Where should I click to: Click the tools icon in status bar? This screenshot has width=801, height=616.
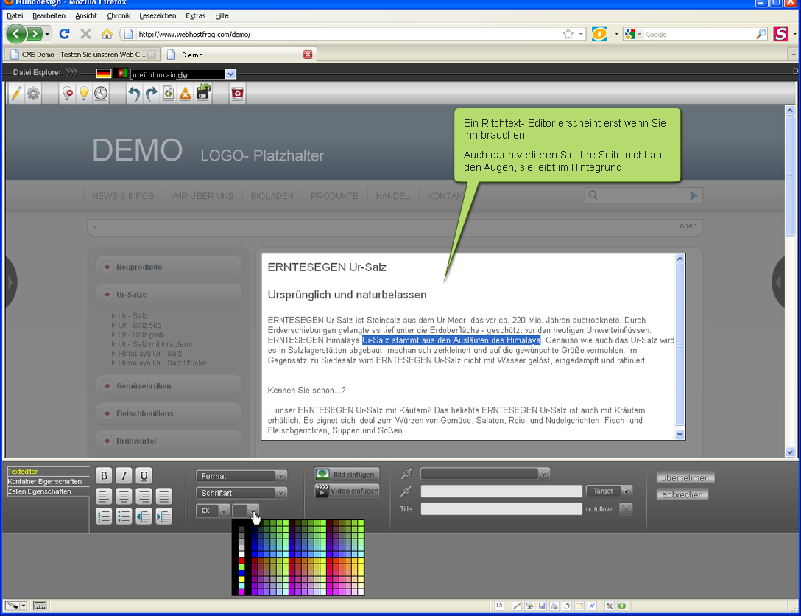[609, 606]
